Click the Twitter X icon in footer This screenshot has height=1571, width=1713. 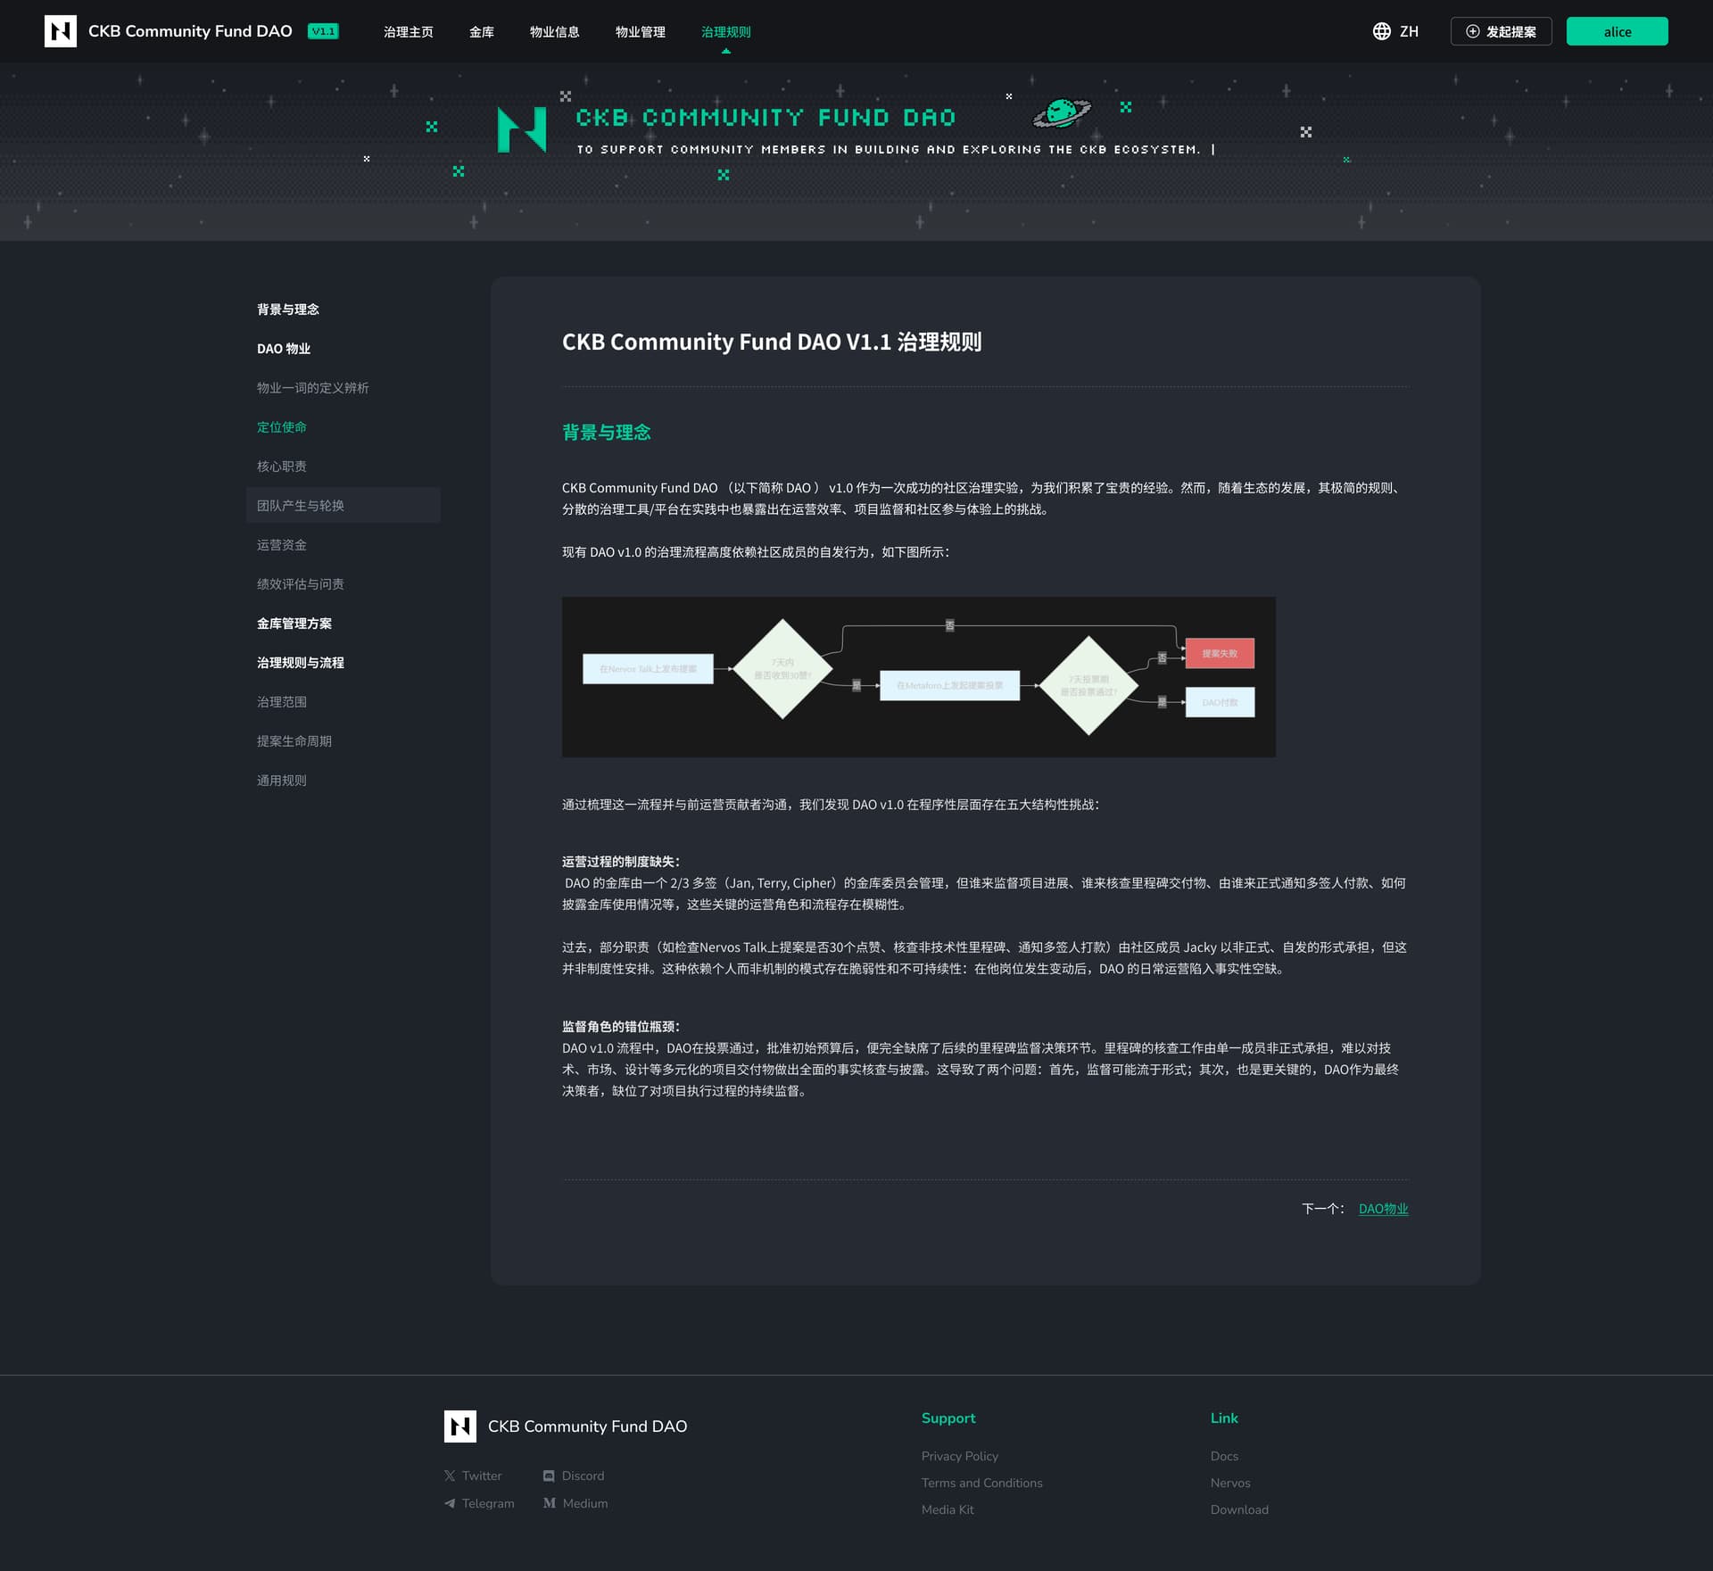[x=450, y=1476]
